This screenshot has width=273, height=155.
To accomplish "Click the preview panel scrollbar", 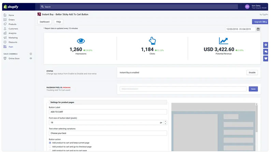I will click(x=257, y=119).
